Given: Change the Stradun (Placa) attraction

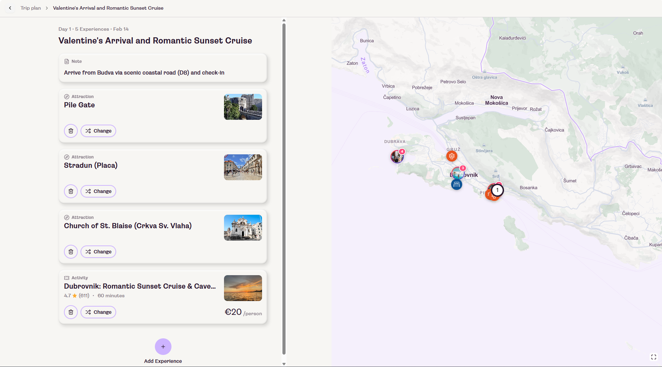Looking at the screenshot, I should tap(98, 191).
